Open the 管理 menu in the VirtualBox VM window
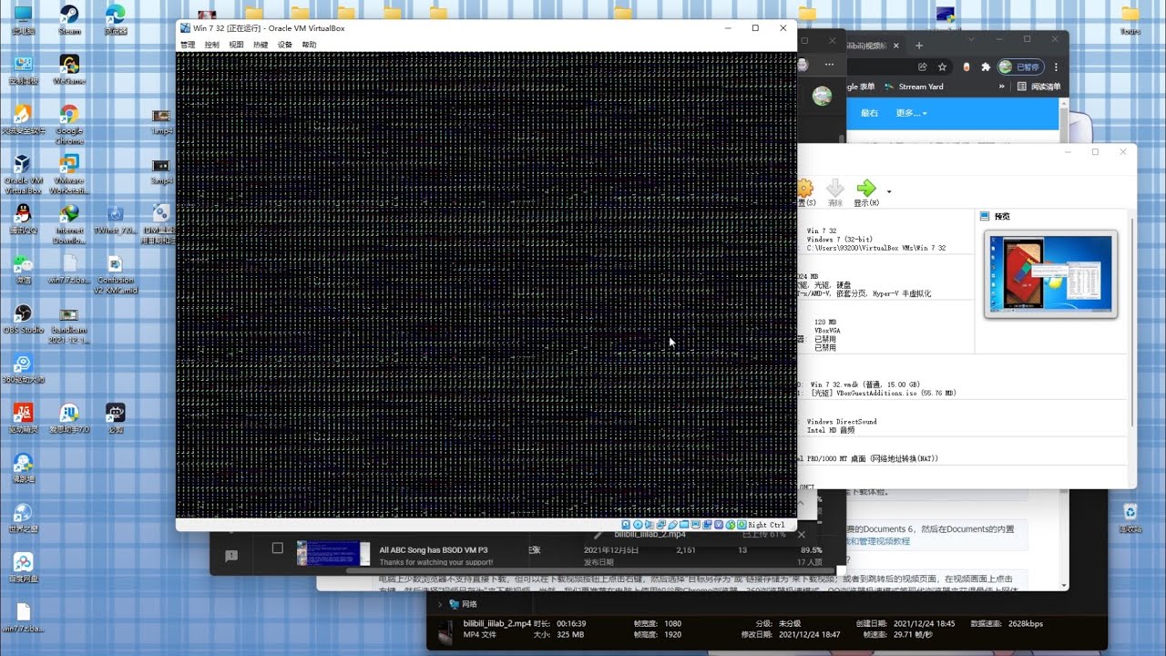This screenshot has width=1166, height=656. coord(188,45)
